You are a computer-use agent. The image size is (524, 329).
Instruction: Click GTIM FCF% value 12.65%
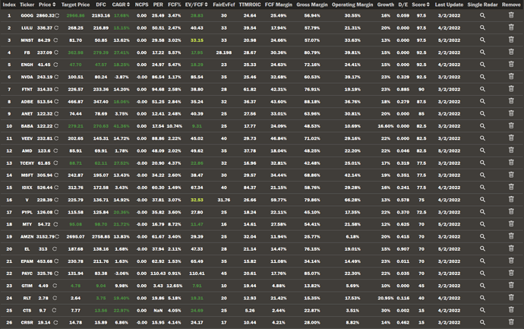tap(175, 286)
